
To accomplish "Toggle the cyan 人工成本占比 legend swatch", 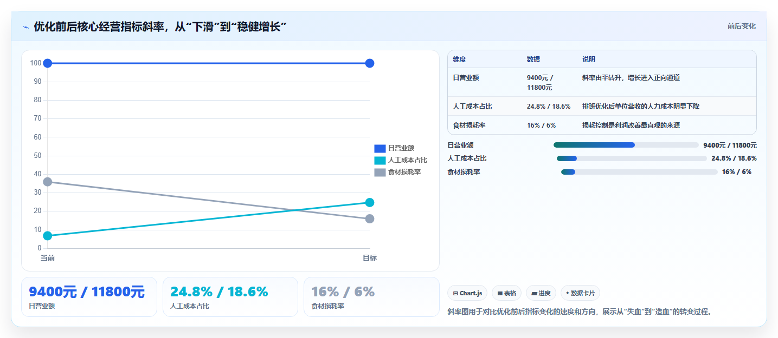I will (380, 160).
